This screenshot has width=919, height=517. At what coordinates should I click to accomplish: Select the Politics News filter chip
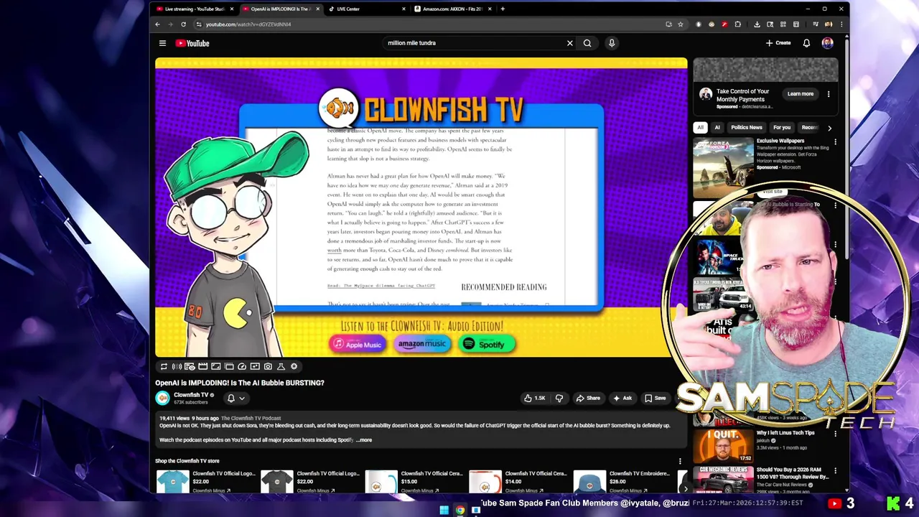coord(747,127)
